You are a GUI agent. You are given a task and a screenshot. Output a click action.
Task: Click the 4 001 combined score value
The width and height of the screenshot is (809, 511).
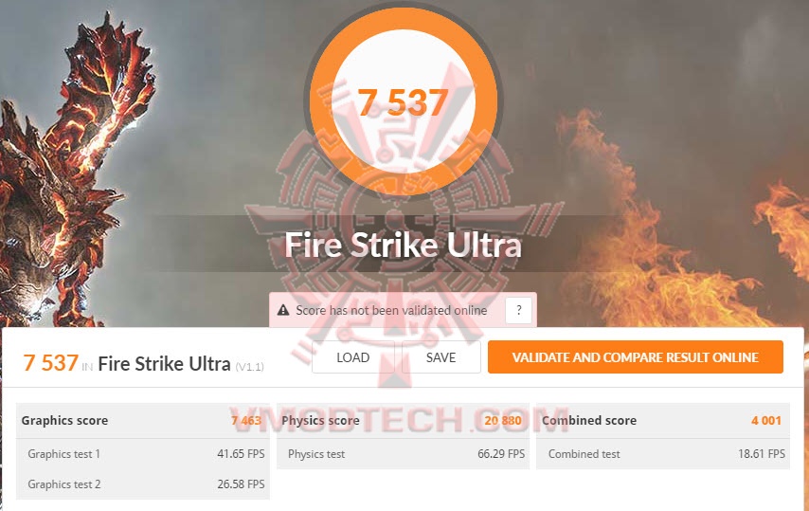pos(766,421)
